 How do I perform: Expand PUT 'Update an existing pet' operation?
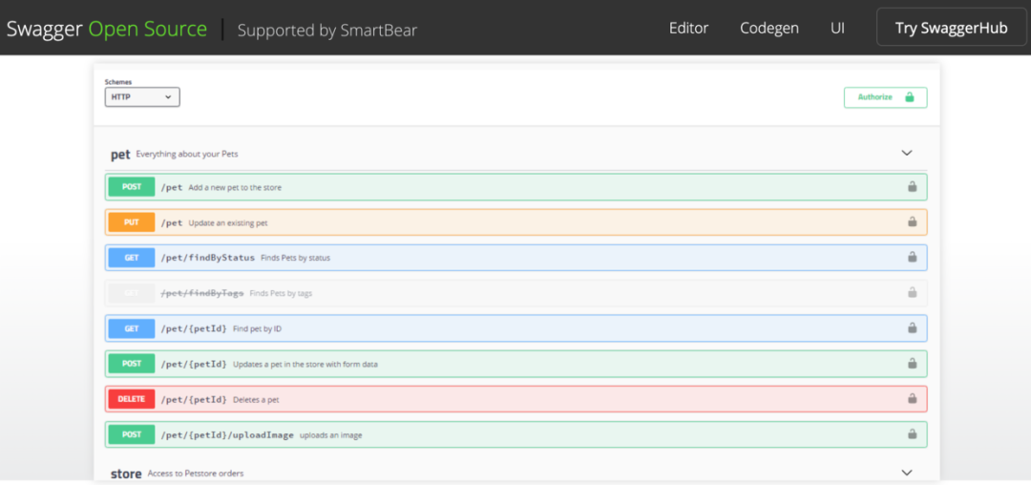pyautogui.click(x=516, y=222)
